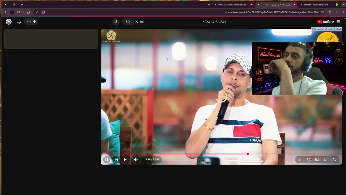Viewport: 346px width, 195px height.
Task: Click the download-this-video overlay button
Action: [324, 29]
